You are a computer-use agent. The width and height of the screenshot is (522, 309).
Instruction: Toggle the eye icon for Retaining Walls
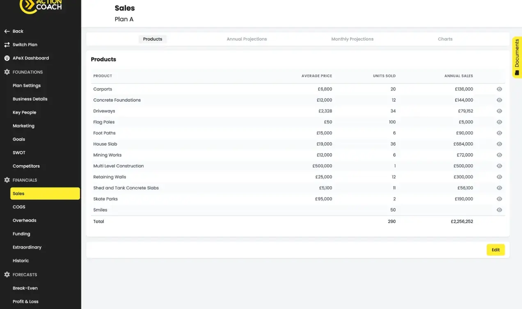pyautogui.click(x=499, y=177)
